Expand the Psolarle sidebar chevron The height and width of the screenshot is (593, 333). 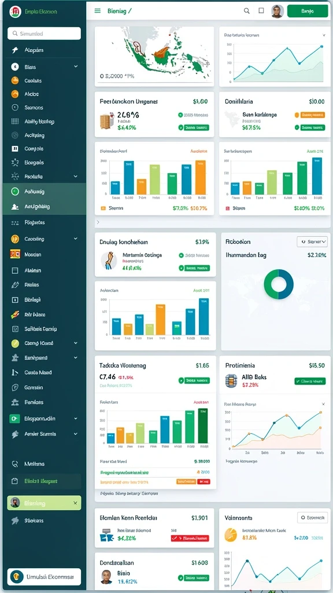[x=76, y=176]
